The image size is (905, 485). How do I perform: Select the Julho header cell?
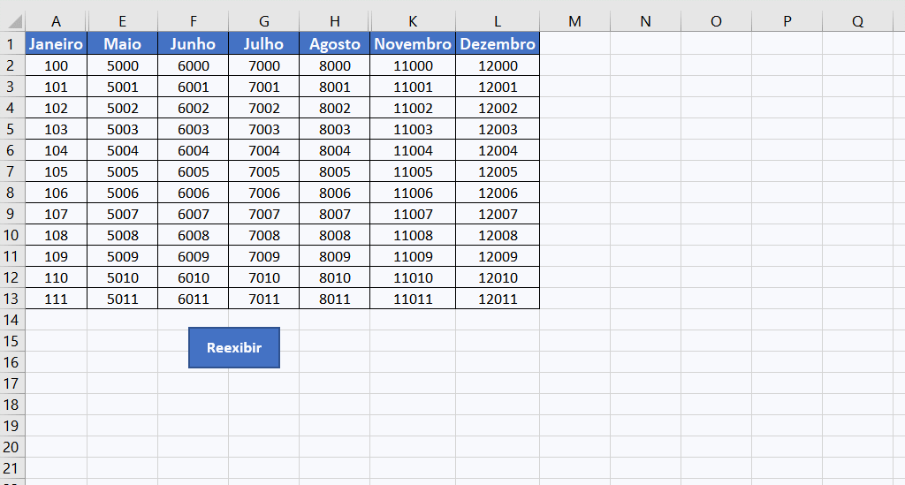tap(264, 44)
